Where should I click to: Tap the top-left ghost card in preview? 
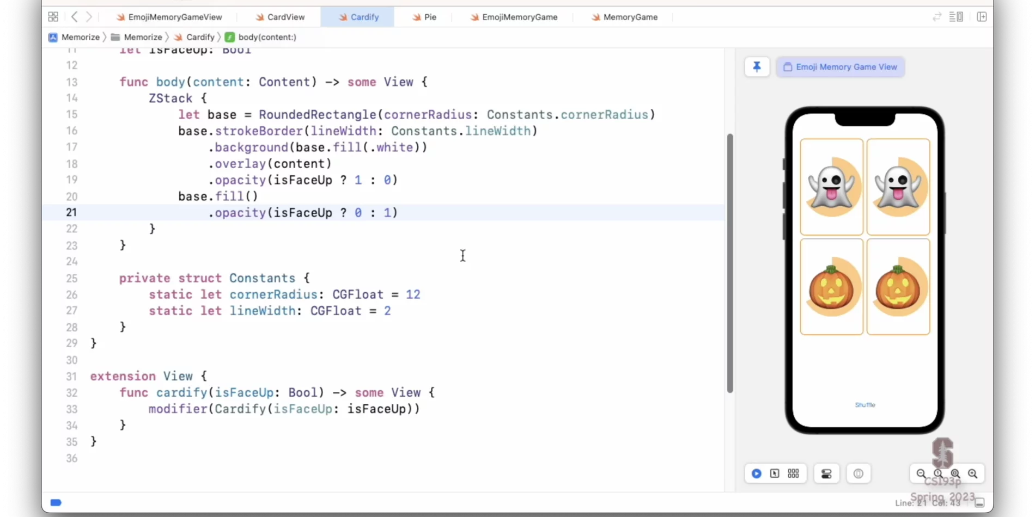click(831, 187)
